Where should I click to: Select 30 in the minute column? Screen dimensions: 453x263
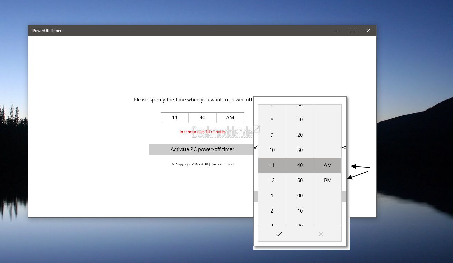[x=300, y=150]
